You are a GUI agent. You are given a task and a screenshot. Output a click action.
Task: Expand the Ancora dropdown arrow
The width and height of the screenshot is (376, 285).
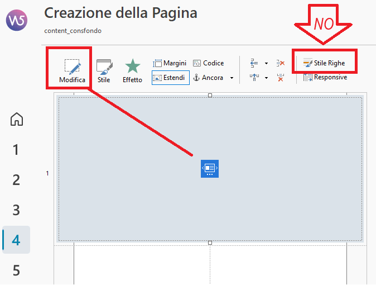pyautogui.click(x=232, y=78)
